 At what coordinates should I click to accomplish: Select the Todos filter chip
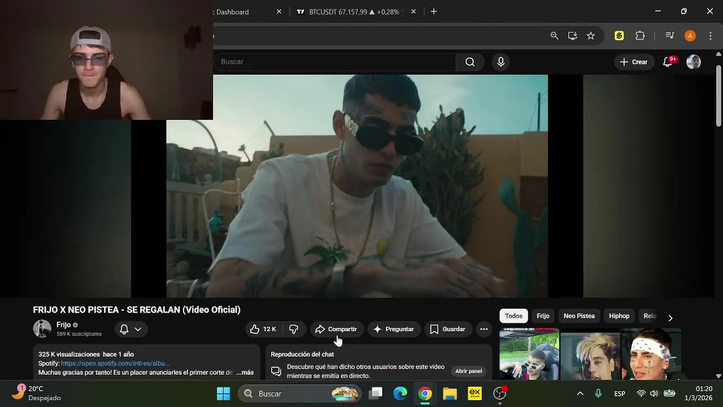(513, 316)
